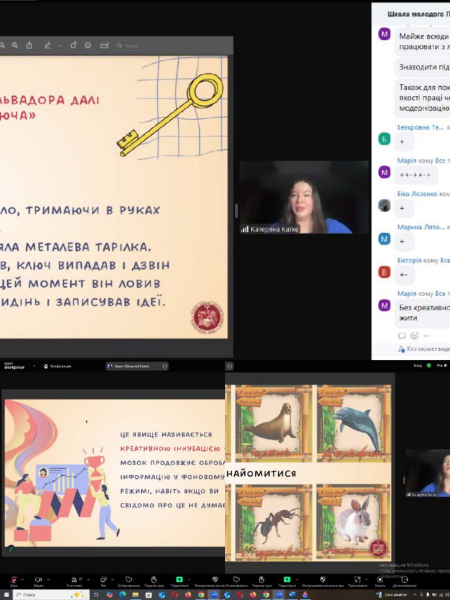Click Віка Лозенко's photo avatar
This screenshot has height=600, width=450.
click(384, 206)
